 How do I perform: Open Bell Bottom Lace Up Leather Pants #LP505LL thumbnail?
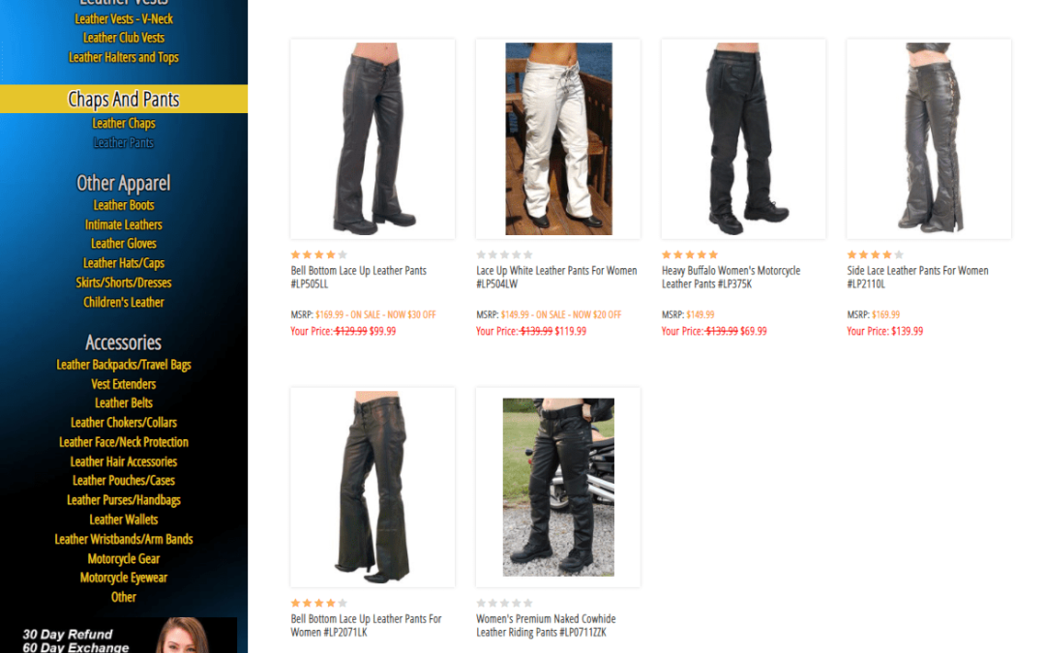pos(373,138)
